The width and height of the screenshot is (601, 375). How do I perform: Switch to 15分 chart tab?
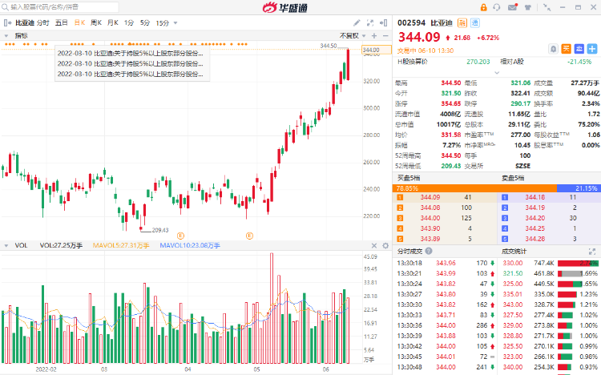162,23
